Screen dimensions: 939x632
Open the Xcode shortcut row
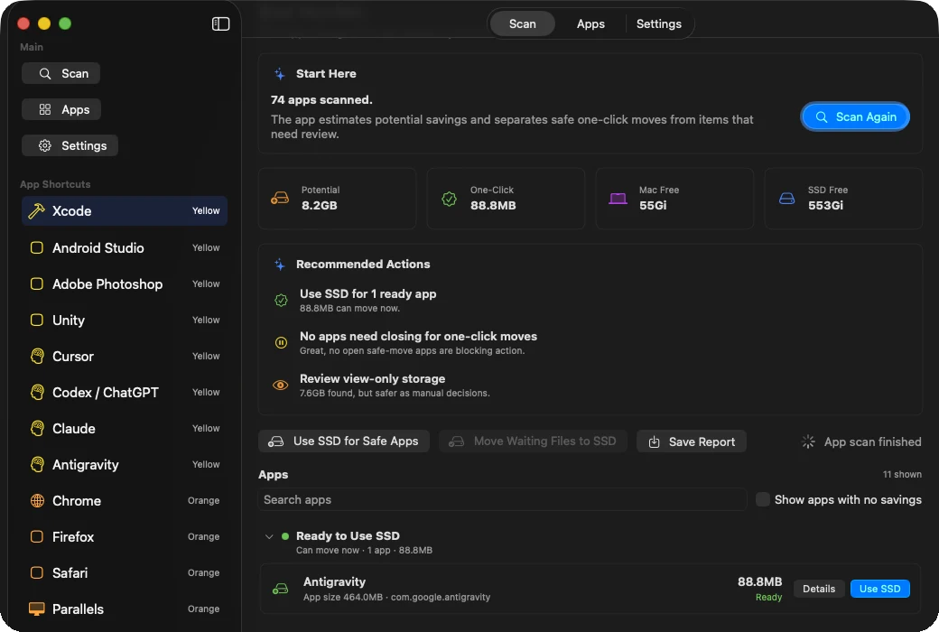tap(125, 211)
